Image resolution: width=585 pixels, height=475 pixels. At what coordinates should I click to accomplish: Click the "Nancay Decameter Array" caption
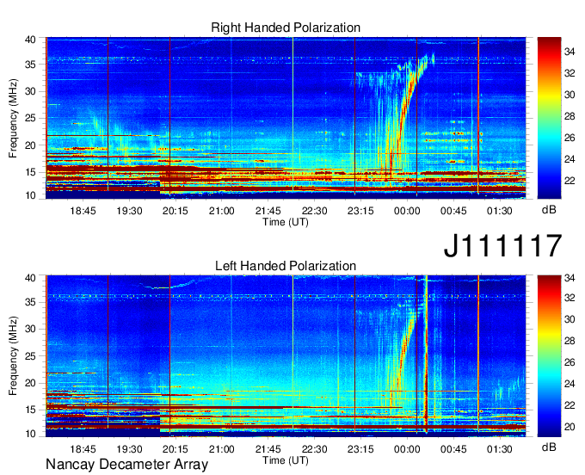126,465
